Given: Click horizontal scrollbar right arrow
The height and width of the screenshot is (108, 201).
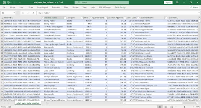Looking at the screenshot, I should (197, 103).
